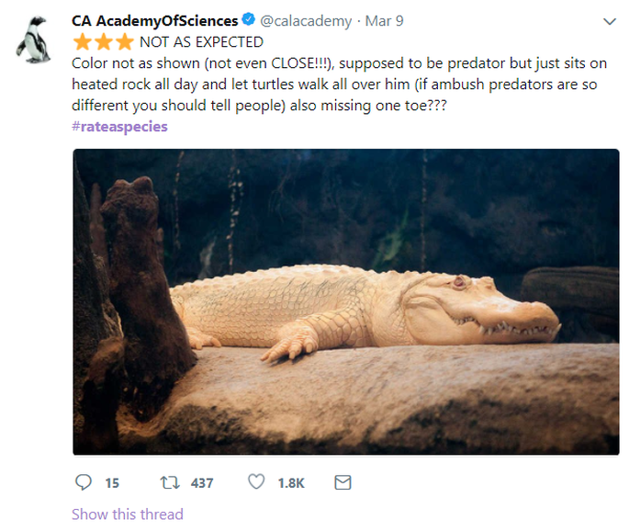Open the CA AcademyOfSciences profile name
The width and height of the screenshot is (629, 531).
pyautogui.click(x=155, y=21)
